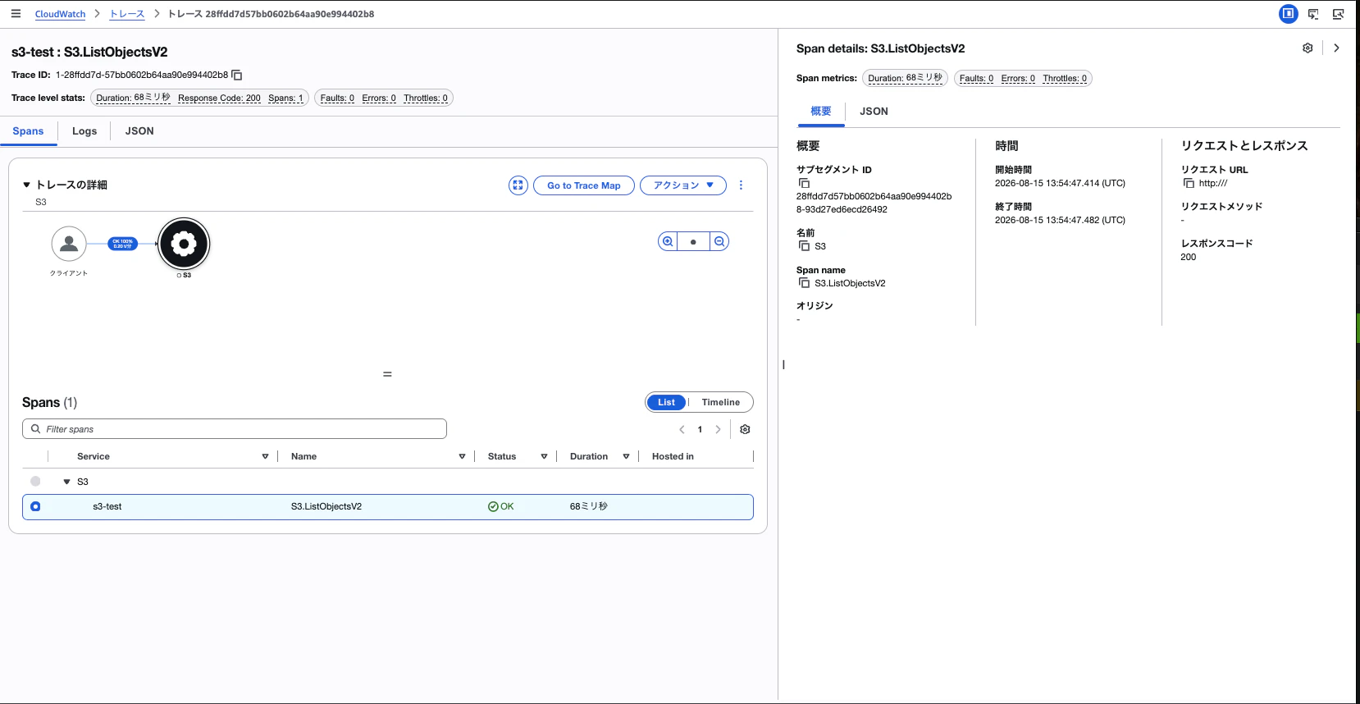This screenshot has height=704, width=1360.
Task: Click the Filter spans search field
Action: coord(235,429)
